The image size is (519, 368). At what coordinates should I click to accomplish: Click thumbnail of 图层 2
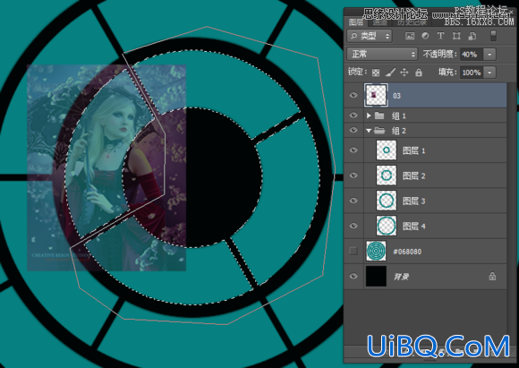387,175
